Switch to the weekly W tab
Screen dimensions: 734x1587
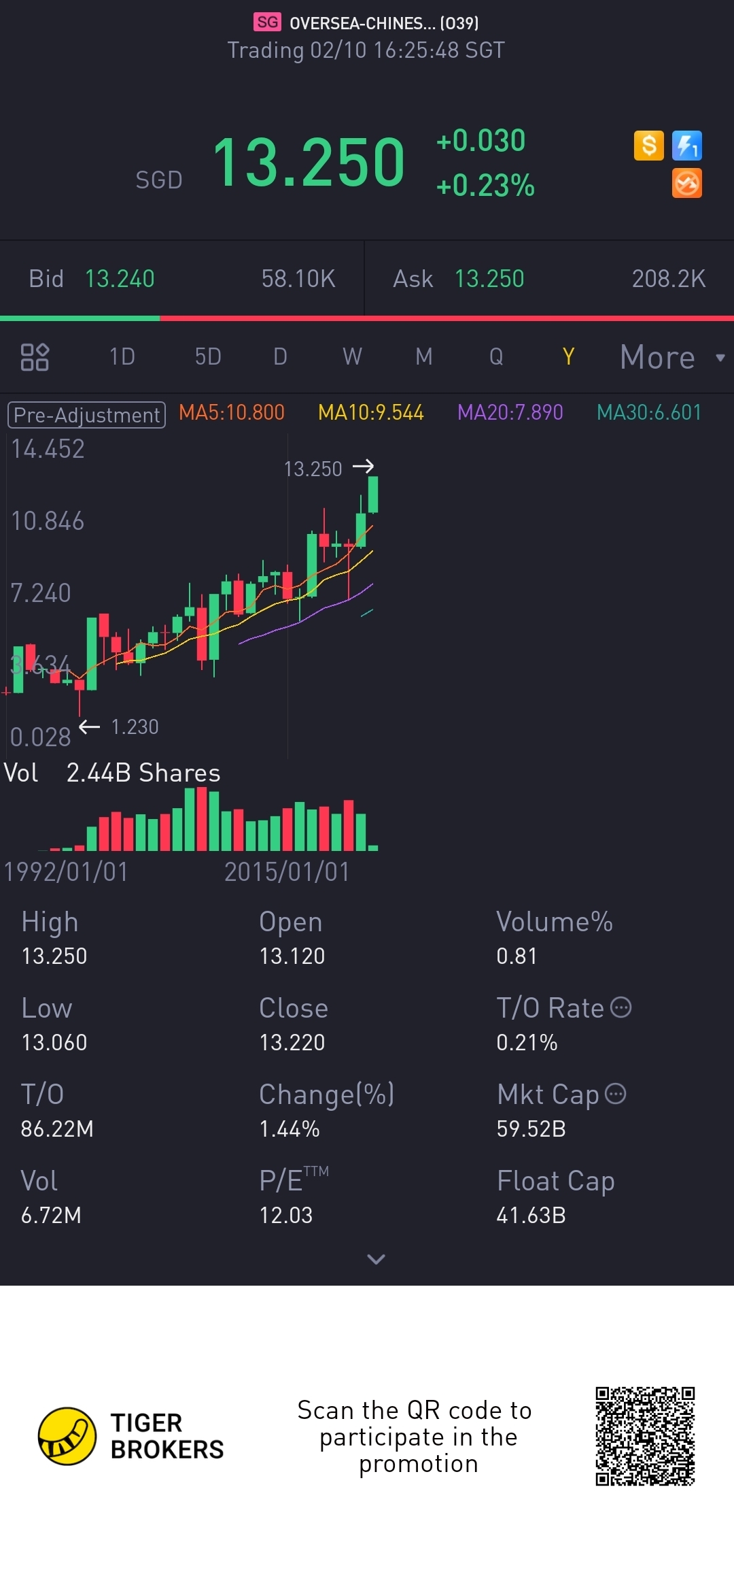pos(352,357)
